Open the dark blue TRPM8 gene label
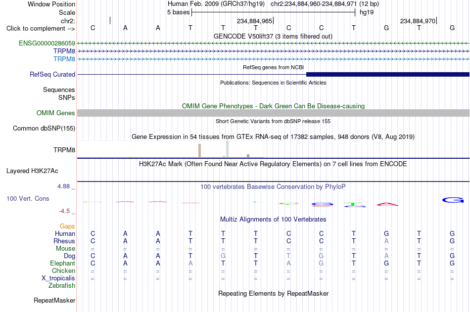 (64, 51)
